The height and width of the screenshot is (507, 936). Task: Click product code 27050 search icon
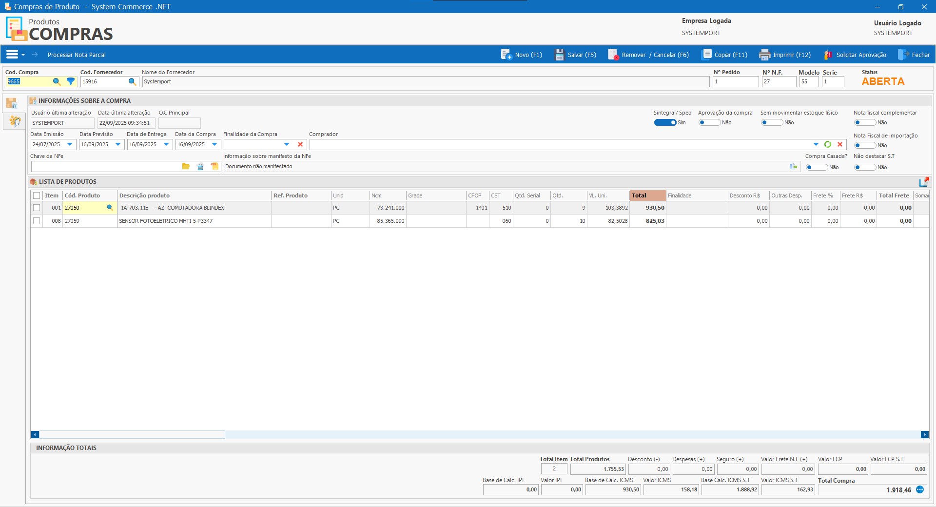pos(110,208)
